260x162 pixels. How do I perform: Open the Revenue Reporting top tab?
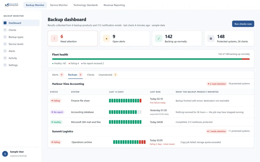(114, 5)
